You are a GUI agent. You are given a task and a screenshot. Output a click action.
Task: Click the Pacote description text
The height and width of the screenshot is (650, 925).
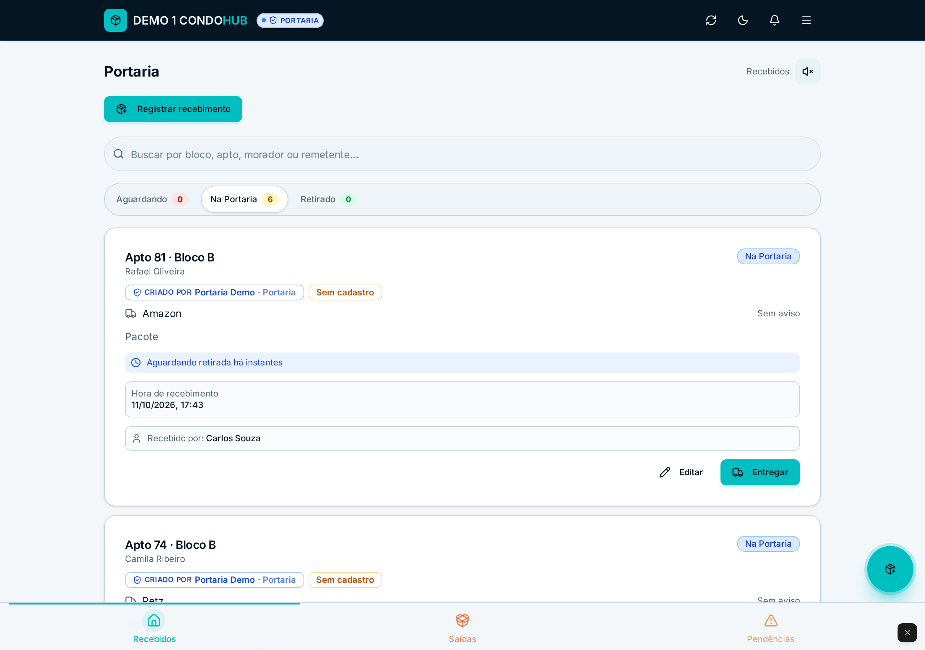point(141,337)
